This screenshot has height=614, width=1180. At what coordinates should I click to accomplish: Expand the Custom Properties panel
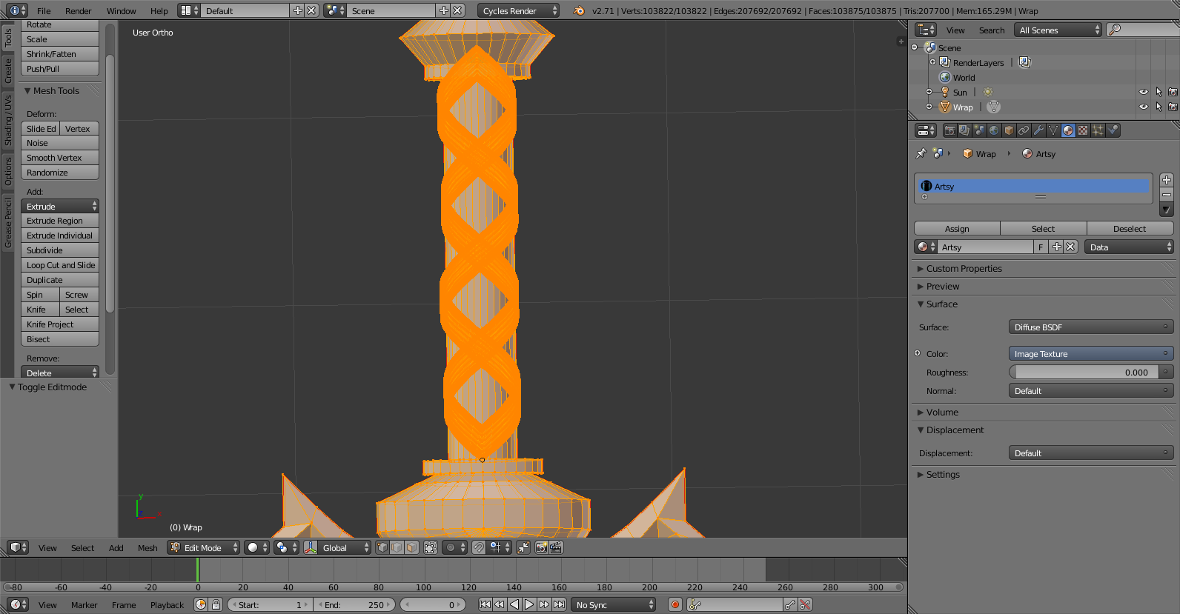(964, 268)
